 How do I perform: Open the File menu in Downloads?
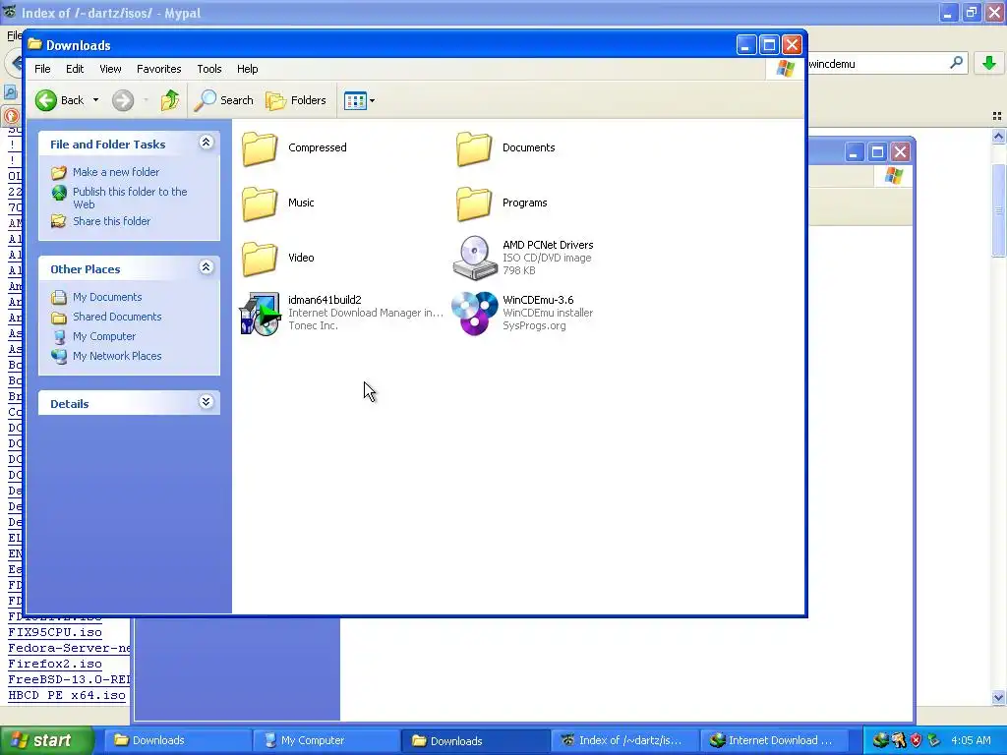click(42, 69)
